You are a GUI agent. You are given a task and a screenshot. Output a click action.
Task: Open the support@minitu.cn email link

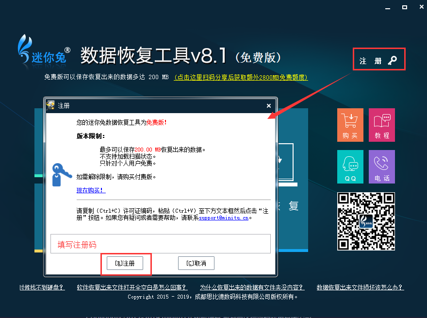[x=224, y=218]
